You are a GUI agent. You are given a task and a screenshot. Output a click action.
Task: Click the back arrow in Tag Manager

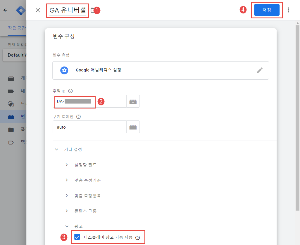5,10
